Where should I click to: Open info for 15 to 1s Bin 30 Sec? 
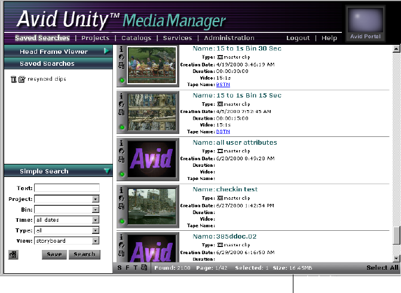pos(121,49)
